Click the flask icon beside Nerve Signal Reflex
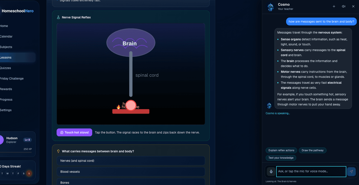Screen dimensions: 359x185 pos(58,17)
